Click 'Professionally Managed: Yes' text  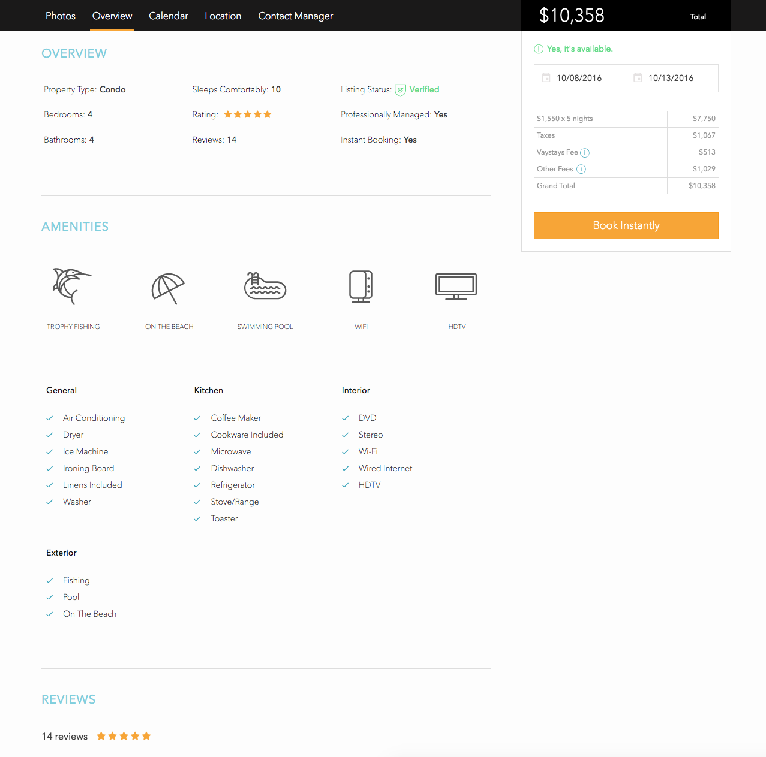click(394, 114)
